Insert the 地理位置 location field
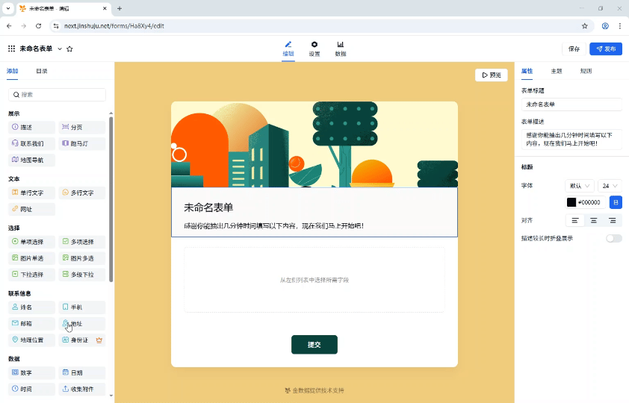629x403 pixels. coord(31,340)
